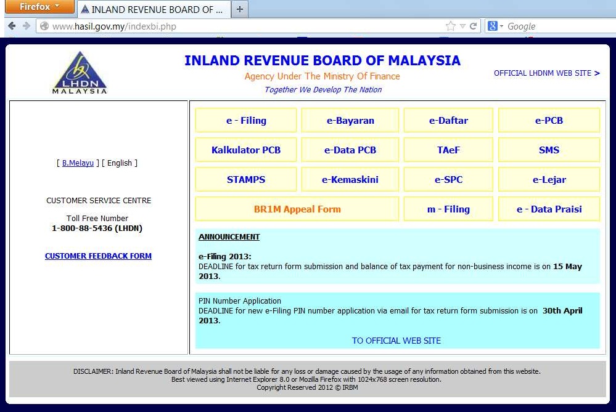Screen dimensions: 616x412
Task: Open the e-Bayaran service
Action: 350,121
